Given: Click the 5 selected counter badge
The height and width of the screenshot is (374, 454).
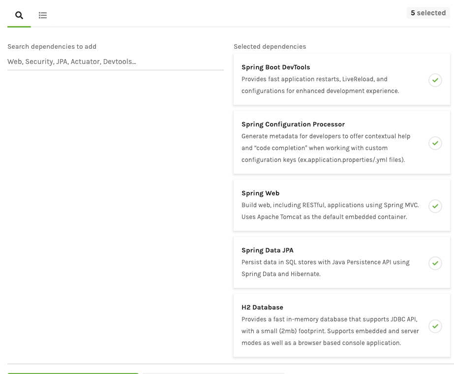Looking at the screenshot, I should coord(427,13).
